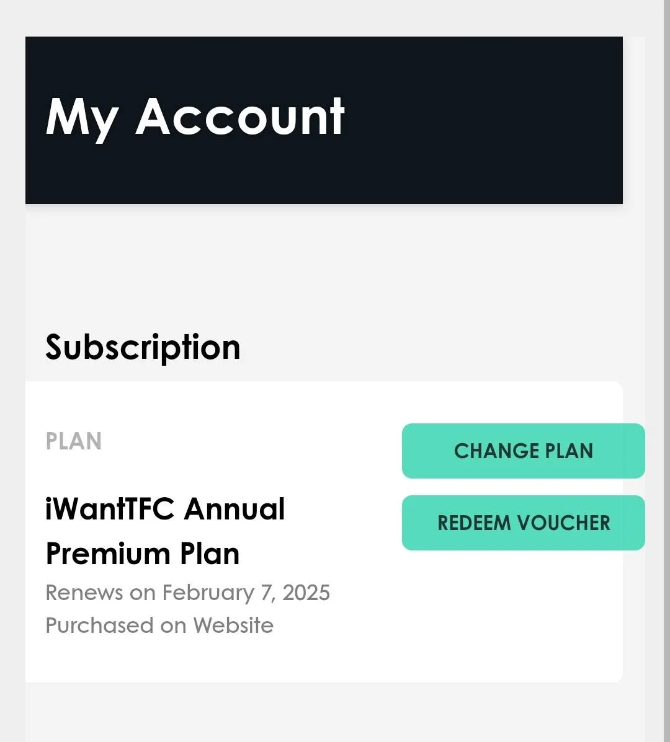Click the My Account page title

point(195,118)
